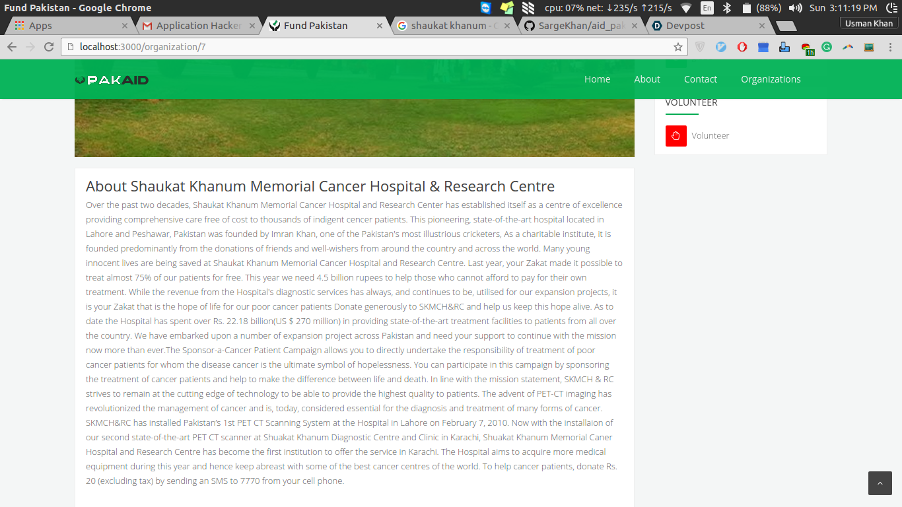Viewport: 902px width, 507px height.
Task: Click the Volunteer link text
Action: click(x=711, y=136)
